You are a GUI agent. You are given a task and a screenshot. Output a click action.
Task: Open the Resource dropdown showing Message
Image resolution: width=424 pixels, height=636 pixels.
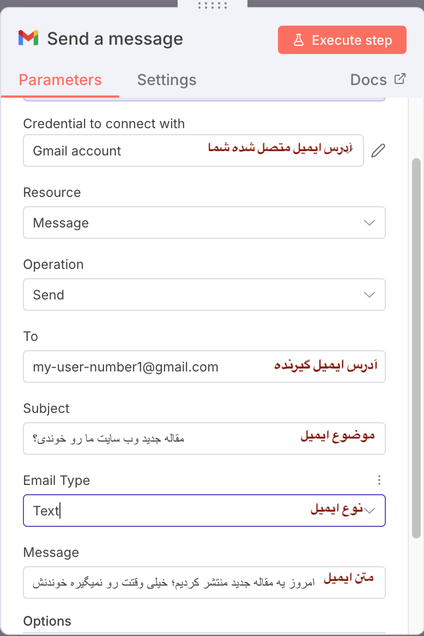[x=204, y=223]
